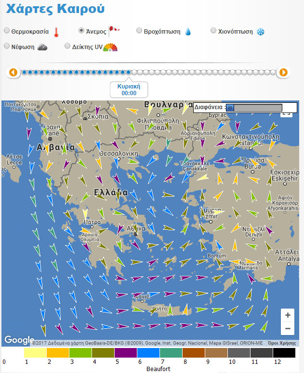Click the yellow Beaufort 1 swatch
This screenshot has height=373, width=304.
(x=35, y=353)
